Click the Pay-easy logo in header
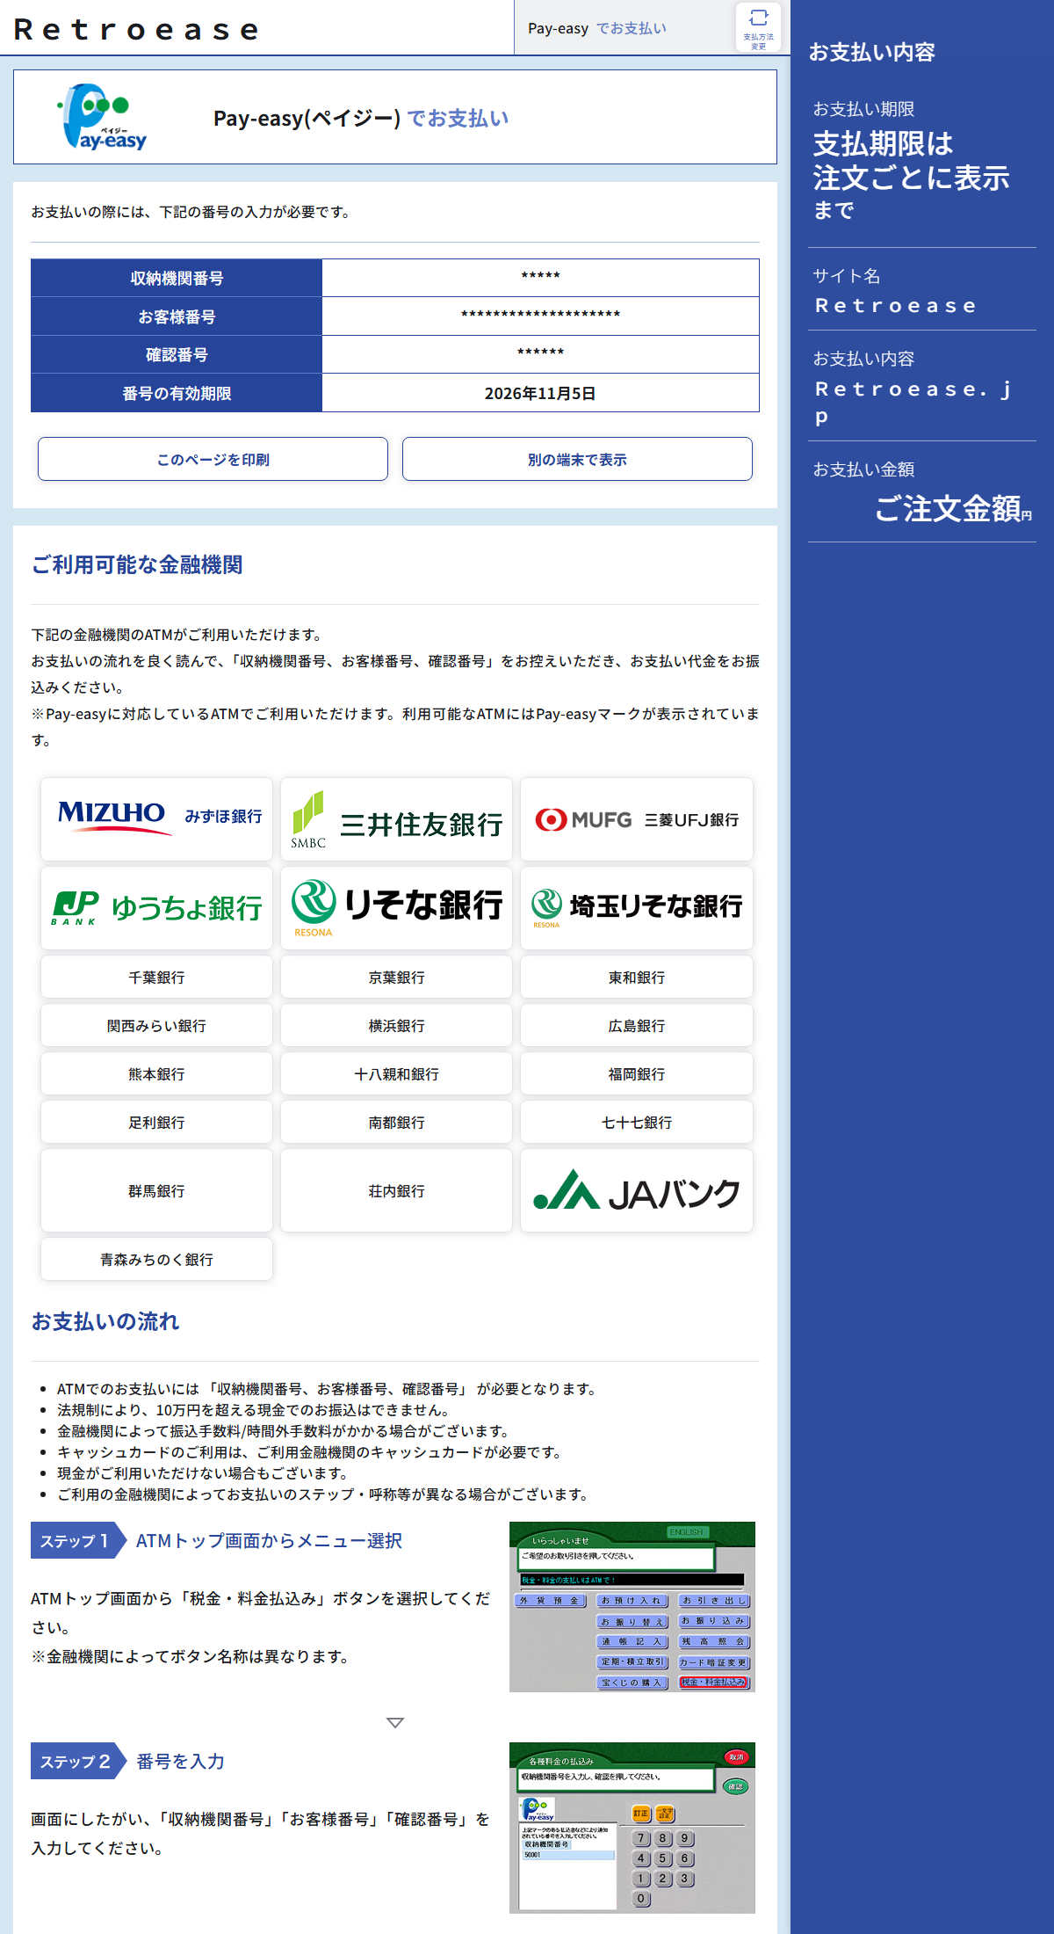Screen dimensions: 1054x1934 (x=103, y=117)
